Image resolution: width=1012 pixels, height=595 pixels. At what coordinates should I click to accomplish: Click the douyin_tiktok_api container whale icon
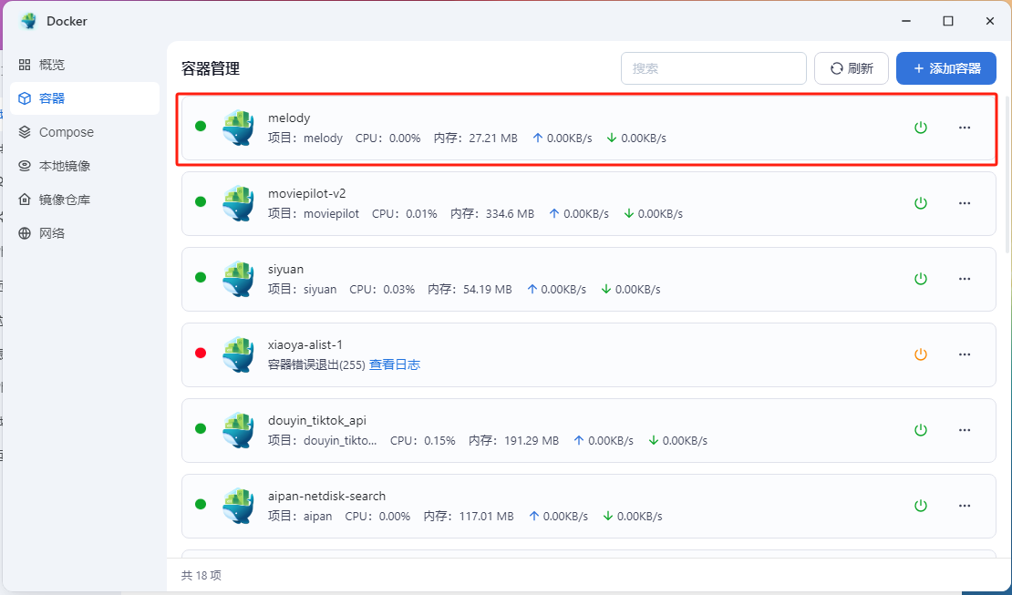(238, 430)
